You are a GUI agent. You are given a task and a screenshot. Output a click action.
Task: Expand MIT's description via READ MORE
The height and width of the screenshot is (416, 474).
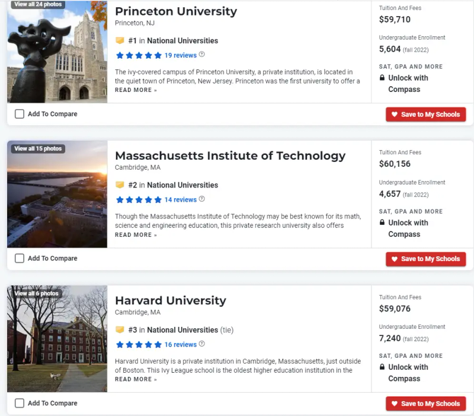pos(136,235)
